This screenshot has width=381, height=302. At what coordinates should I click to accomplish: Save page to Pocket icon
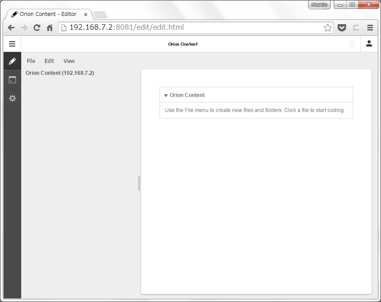click(x=342, y=27)
